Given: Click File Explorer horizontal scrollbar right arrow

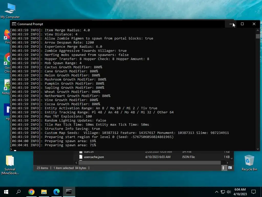Looking at the screenshot, I should pos(227,163).
